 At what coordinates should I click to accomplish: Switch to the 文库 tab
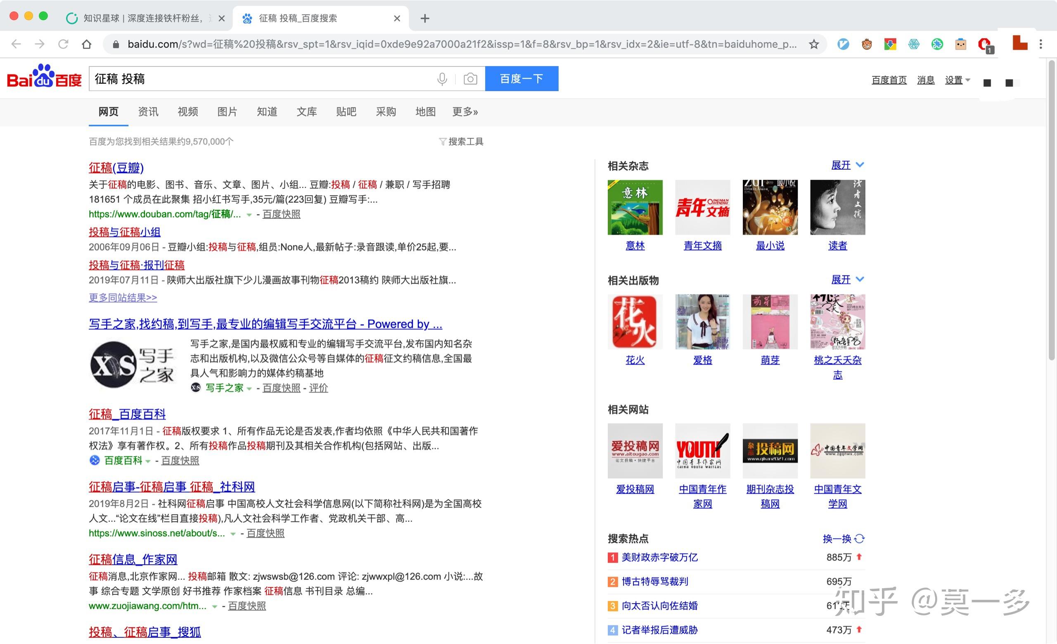pyautogui.click(x=307, y=112)
